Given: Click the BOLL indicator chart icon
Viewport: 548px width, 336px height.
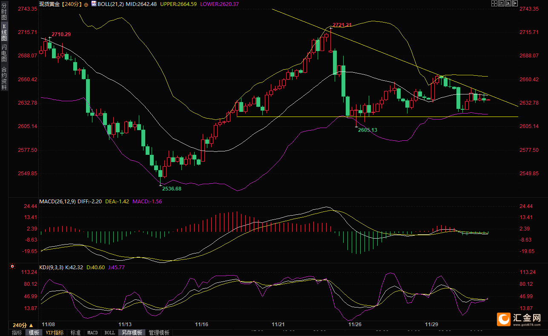Looking at the screenshot, I should (94, 4).
